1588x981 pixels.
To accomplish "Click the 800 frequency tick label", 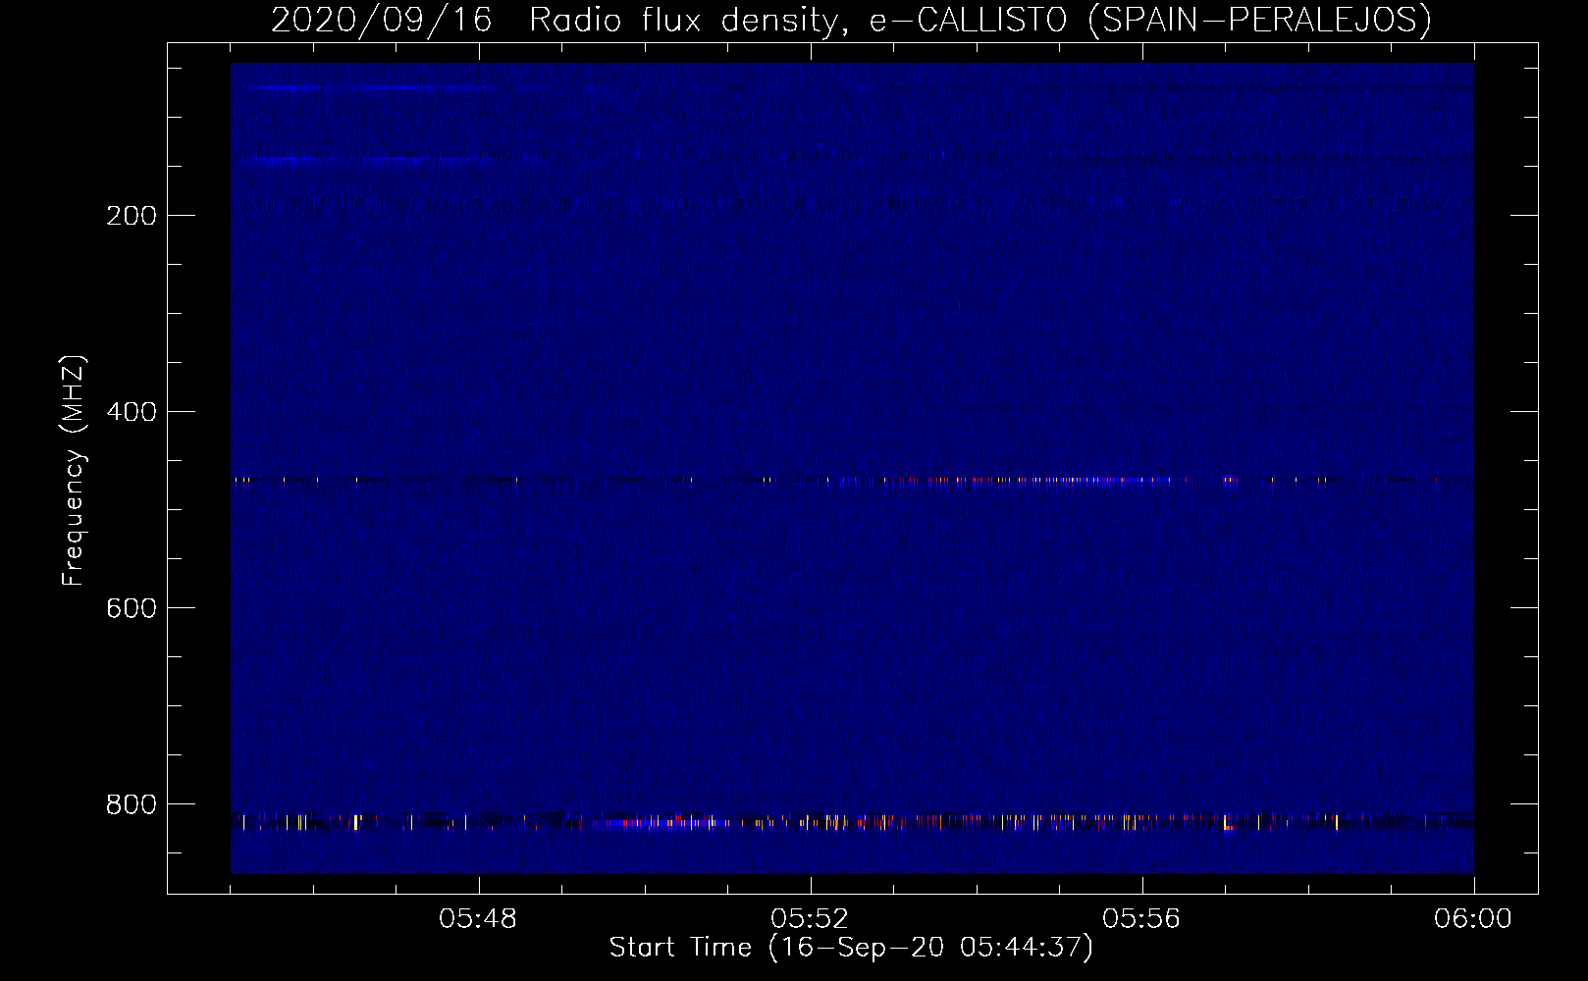I will (132, 804).
